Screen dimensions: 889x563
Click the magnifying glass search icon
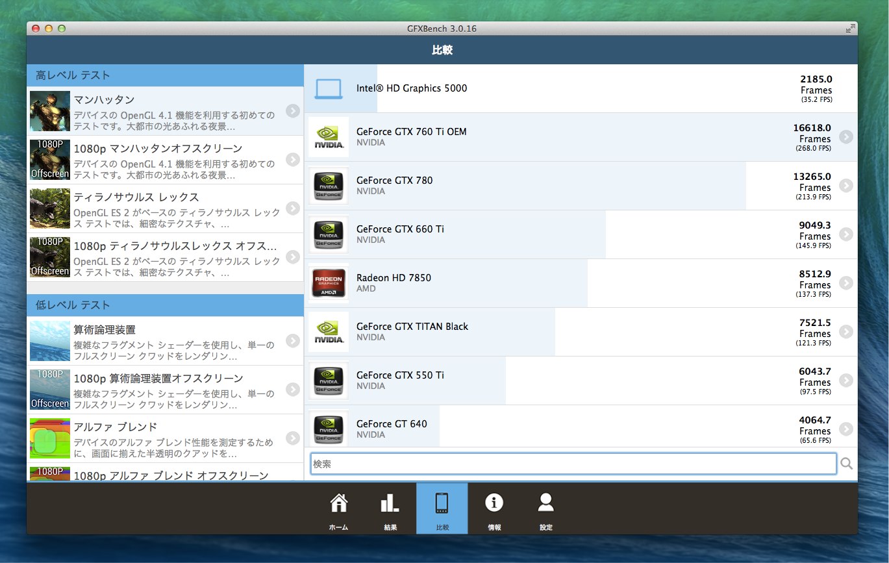tap(847, 464)
